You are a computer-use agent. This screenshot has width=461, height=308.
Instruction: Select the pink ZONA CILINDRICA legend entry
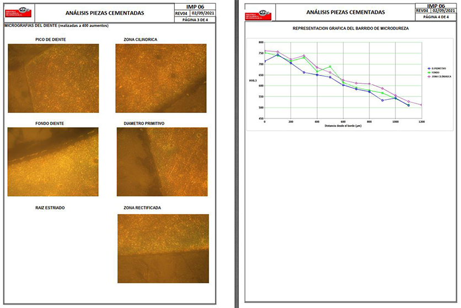click(x=440, y=77)
